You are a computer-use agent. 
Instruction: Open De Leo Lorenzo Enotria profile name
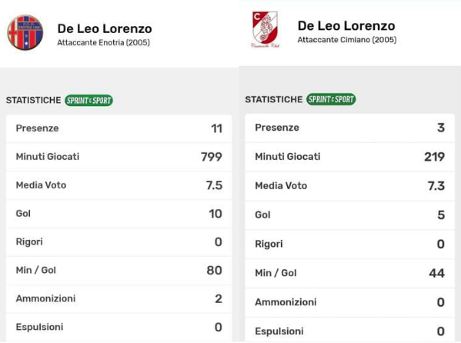(105, 28)
